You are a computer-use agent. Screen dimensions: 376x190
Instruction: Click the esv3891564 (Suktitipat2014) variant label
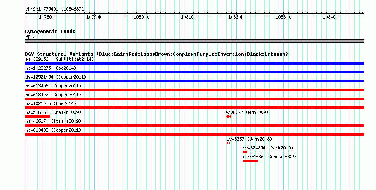[x=60, y=59]
